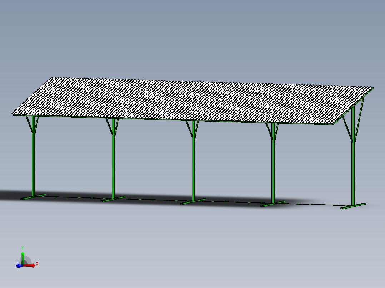Select the base foot of the leftmost column
Viewport: 385px width, 288px height.
point(33,197)
